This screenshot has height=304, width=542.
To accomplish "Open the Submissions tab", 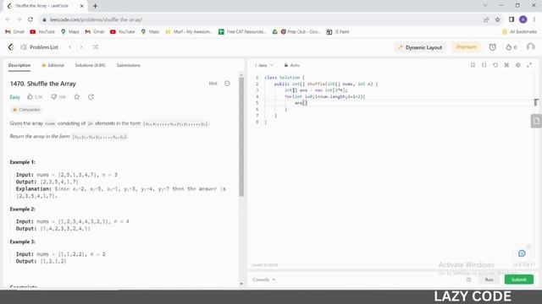I will coord(128,65).
